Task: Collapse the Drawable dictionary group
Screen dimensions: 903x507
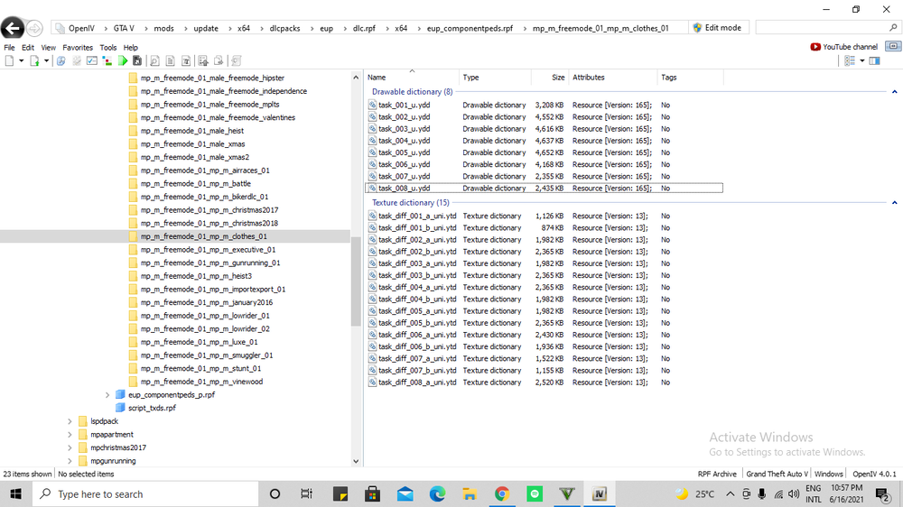Action: pyautogui.click(x=894, y=92)
